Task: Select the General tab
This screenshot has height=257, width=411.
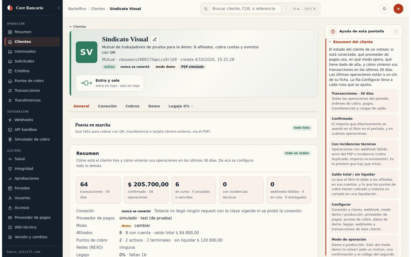Action: tap(81, 106)
